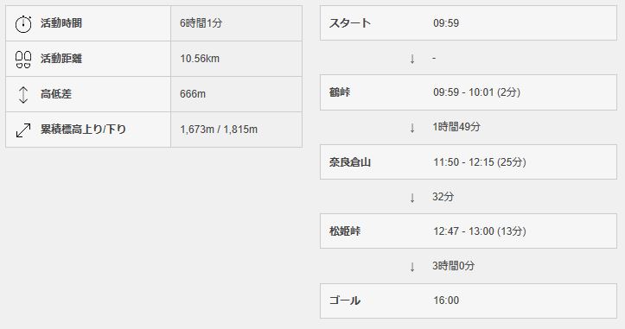The height and width of the screenshot is (329, 625).
Task: Click the down arrow next to 3時間0分
Action: pos(412,267)
